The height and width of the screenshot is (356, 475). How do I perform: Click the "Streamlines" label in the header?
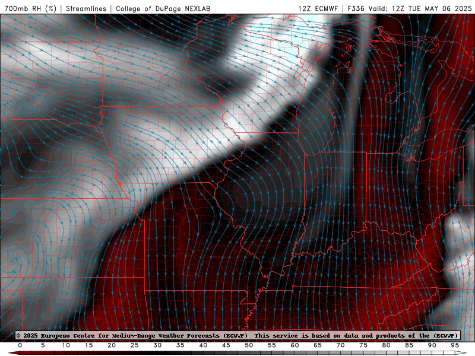coord(86,8)
